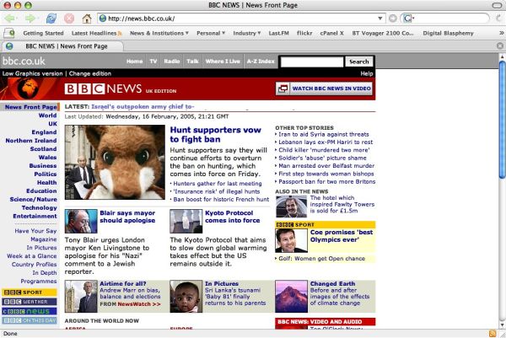506x338 pixels.
Task: Click the page icon bookmark before Getting Started
Action: pos(9,33)
